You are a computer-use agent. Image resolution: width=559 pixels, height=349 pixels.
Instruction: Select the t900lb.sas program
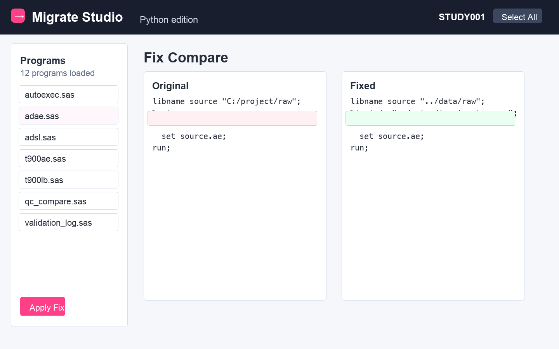click(x=68, y=180)
